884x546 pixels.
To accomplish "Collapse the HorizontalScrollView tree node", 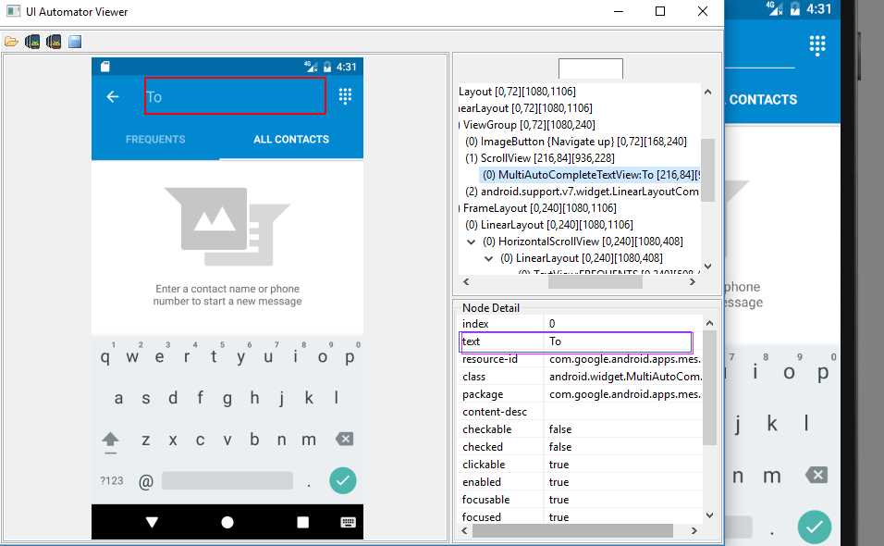I will [x=472, y=242].
